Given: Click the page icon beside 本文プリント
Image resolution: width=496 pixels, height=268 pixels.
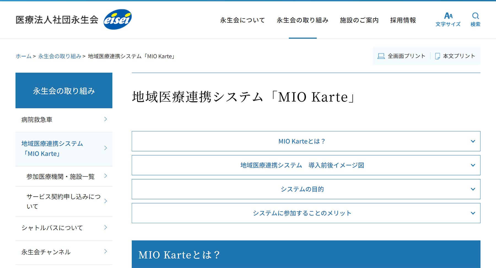Looking at the screenshot, I should [x=437, y=56].
